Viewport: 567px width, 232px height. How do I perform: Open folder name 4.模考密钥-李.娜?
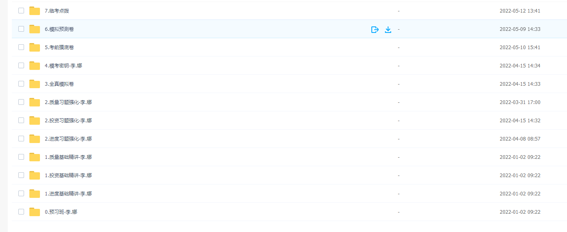[63, 66]
